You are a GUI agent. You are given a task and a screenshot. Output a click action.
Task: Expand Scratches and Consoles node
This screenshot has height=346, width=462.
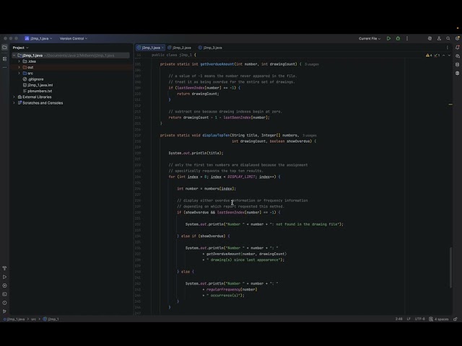(14, 102)
